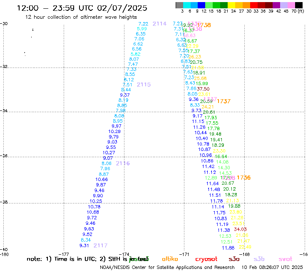Click the orange pass time label '1736'
Image resolution: width=308 pixels, height=271 pixels.
[243, 178]
